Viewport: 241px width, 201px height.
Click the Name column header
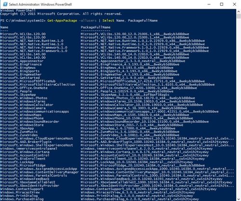click(x=4, y=27)
